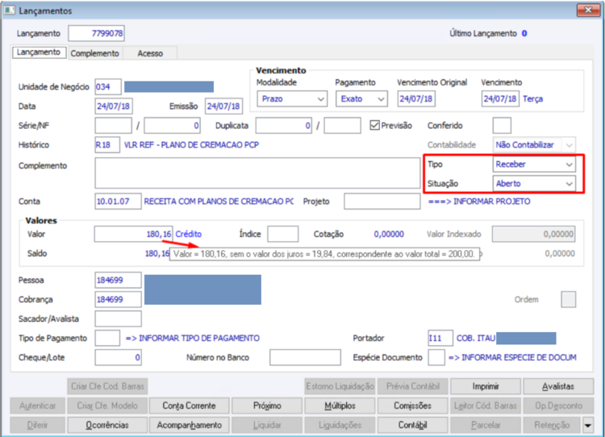The width and height of the screenshot is (605, 437).
Task: Check the Conferido box
Action: (502, 125)
